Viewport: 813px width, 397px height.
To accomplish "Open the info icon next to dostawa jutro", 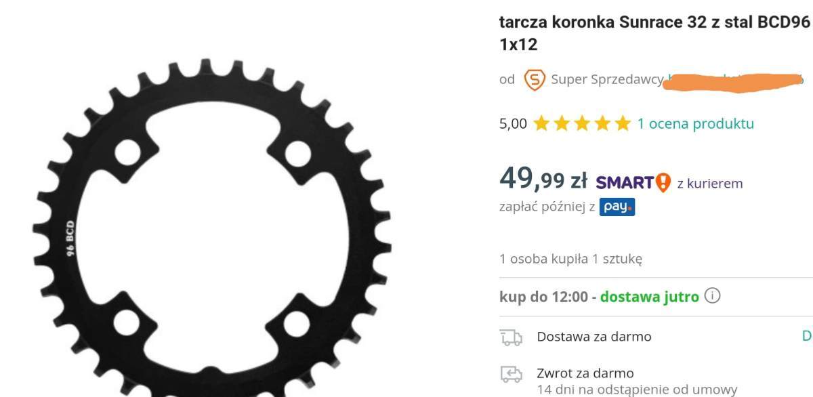I will click(x=712, y=296).
